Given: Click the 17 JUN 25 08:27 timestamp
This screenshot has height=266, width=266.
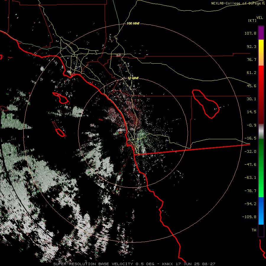Looking at the screenshot, I should [196, 264].
